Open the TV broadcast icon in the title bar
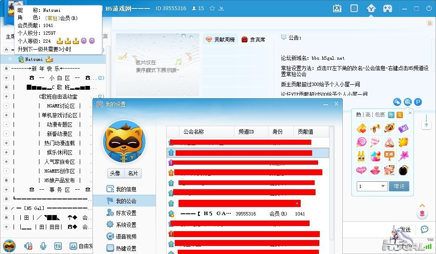The width and height of the screenshot is (436, 254). (x=337, y=8)
